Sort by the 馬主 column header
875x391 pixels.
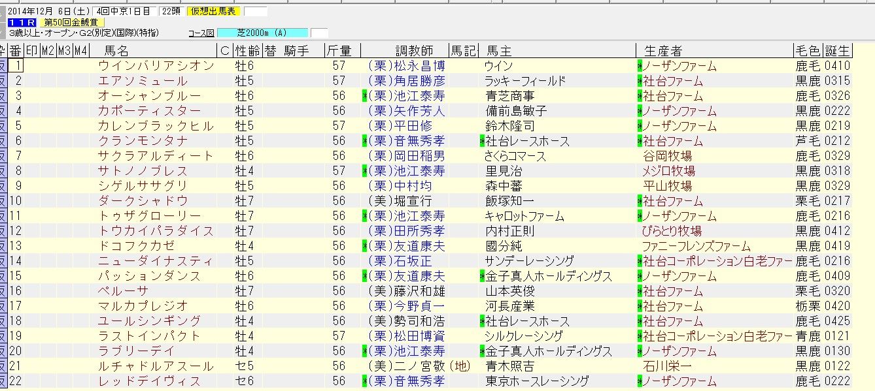coord(499,51)
